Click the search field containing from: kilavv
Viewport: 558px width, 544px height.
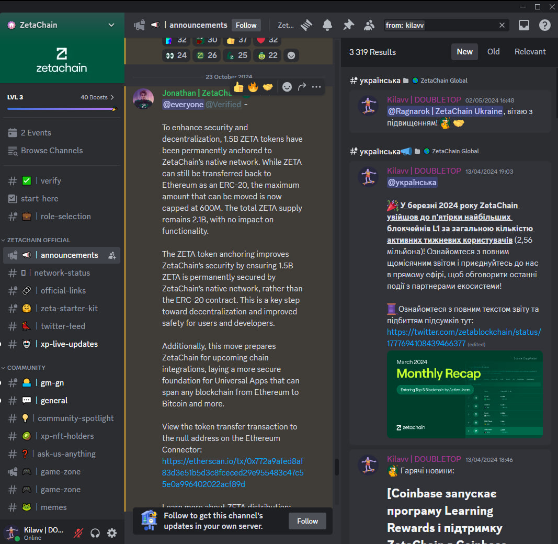(x=446, y=25)
